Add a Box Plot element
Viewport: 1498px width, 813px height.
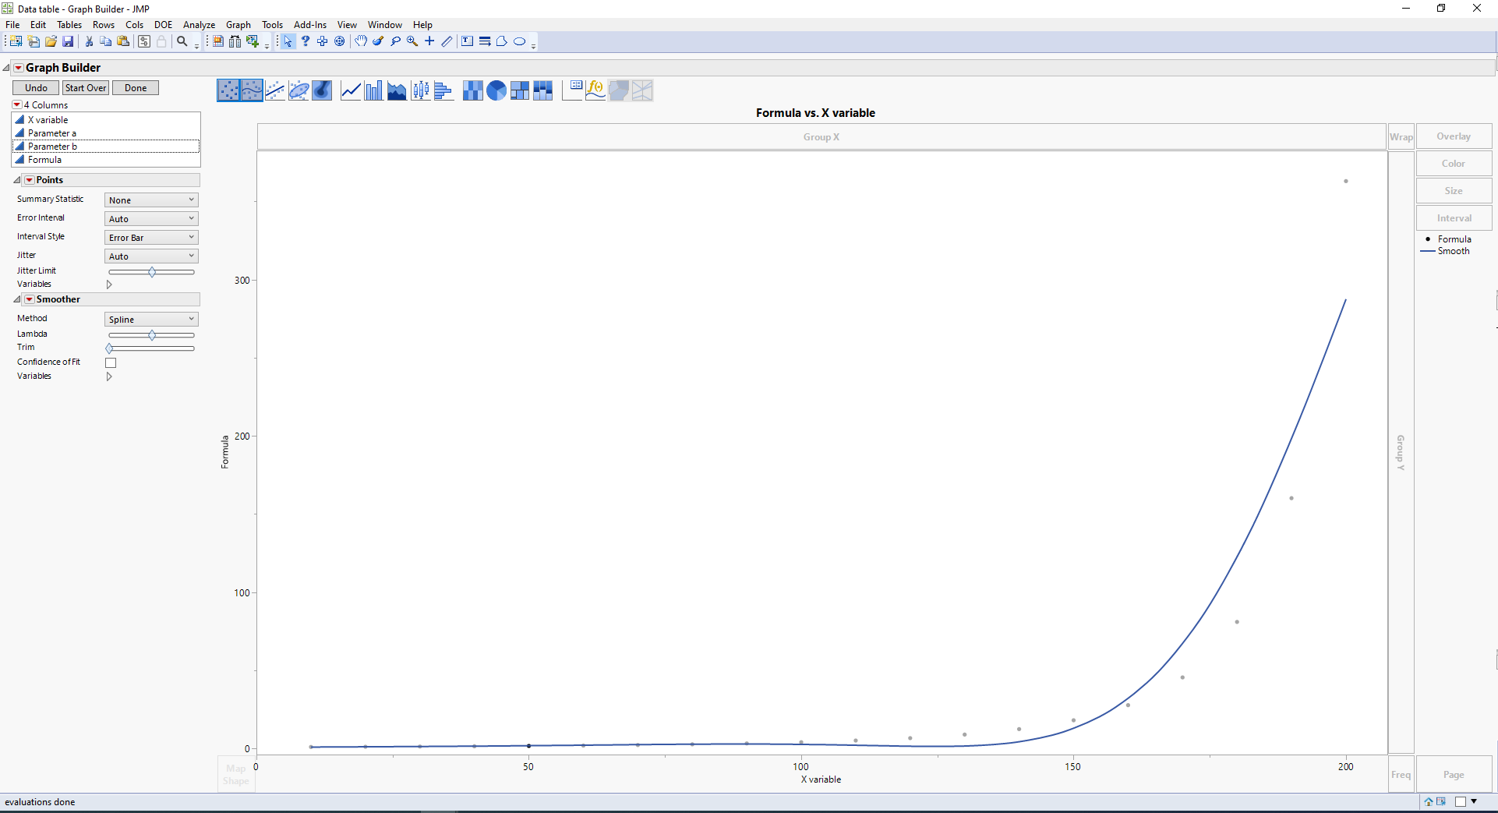[x=420, y=90]
